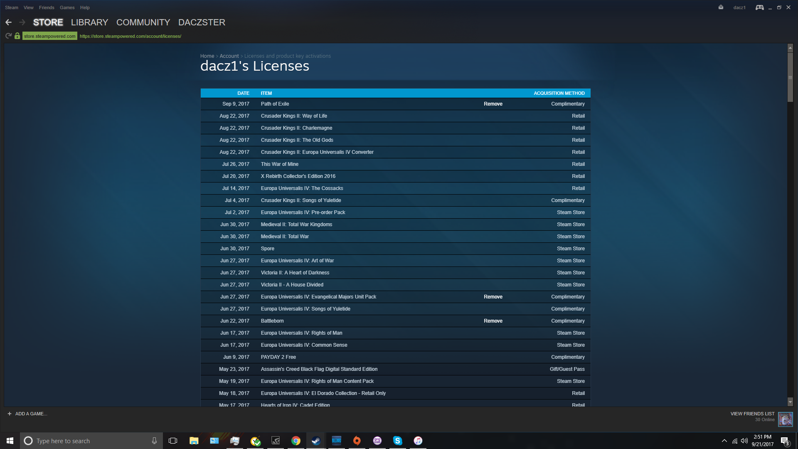The height and width of the screenshot is (449, 798).
Task: Click the green padlock security icon
Action: pyautogui.click(x=17, y=36)
